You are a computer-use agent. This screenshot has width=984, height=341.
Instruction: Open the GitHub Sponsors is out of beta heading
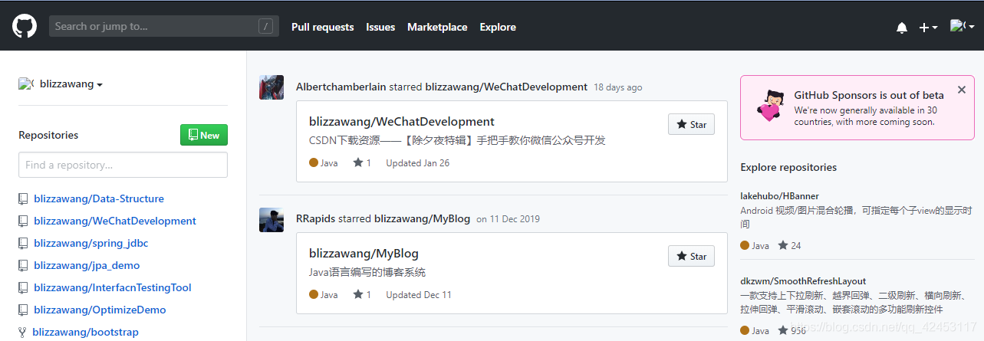pos(869,95)
